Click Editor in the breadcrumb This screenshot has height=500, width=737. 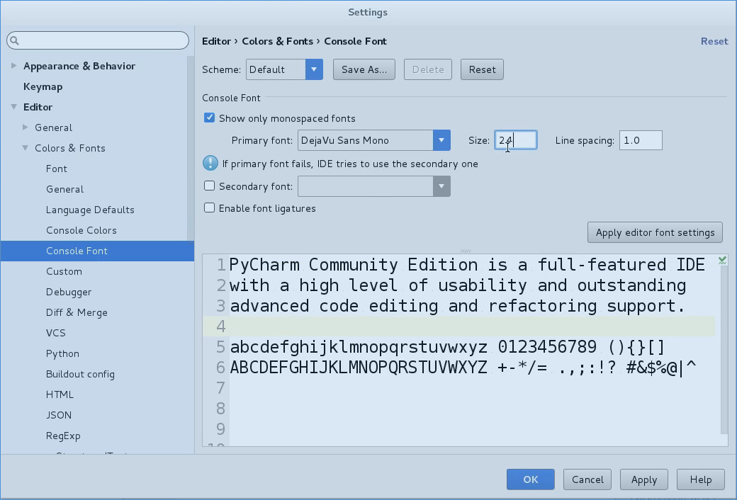coord(216,41)
